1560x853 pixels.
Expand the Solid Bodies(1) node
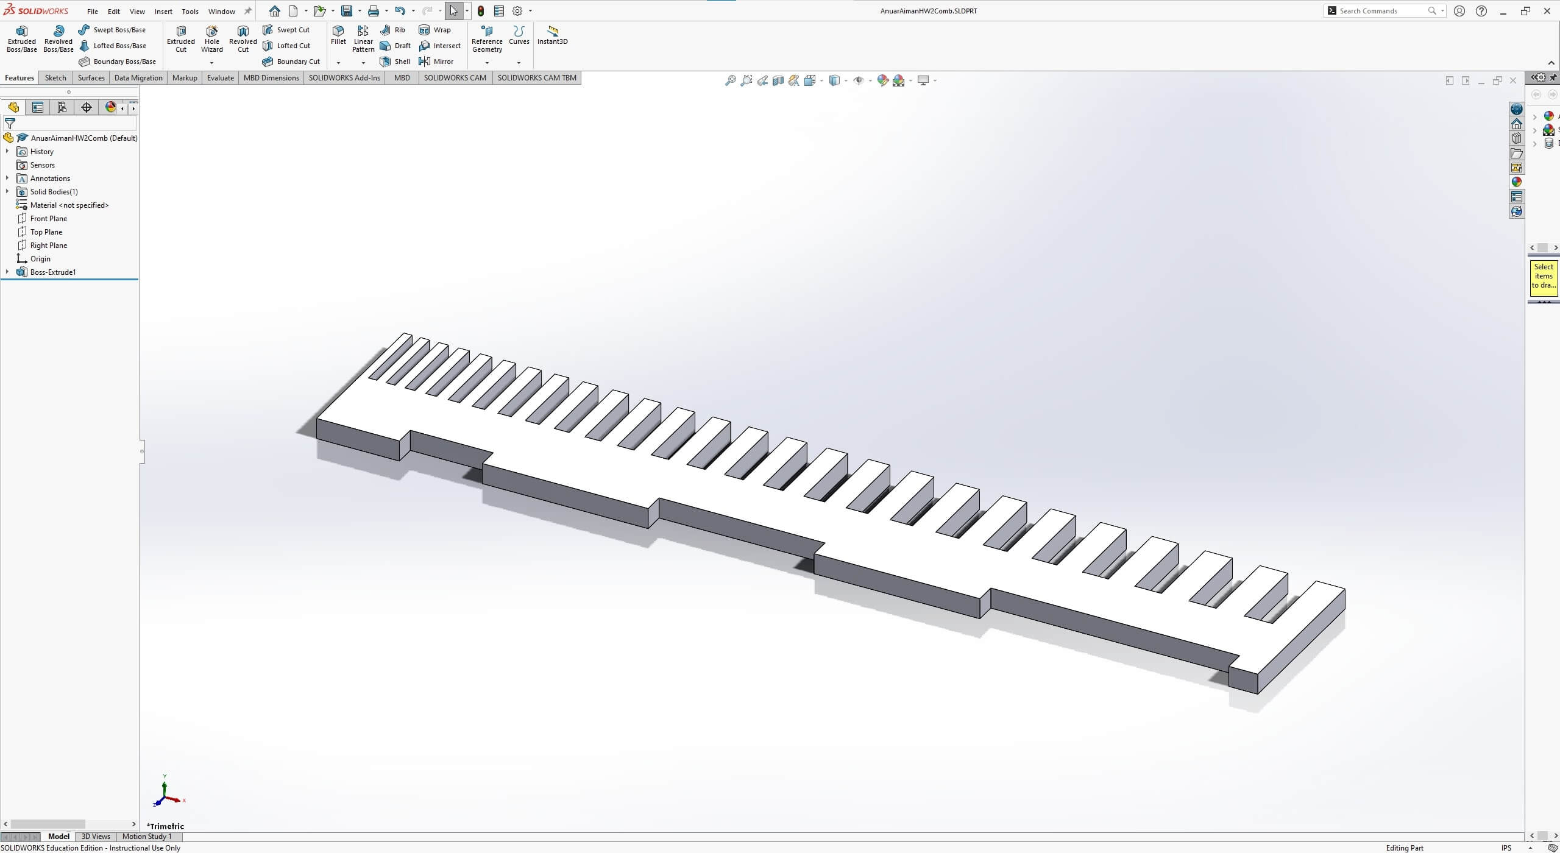[x=7, y=192]
